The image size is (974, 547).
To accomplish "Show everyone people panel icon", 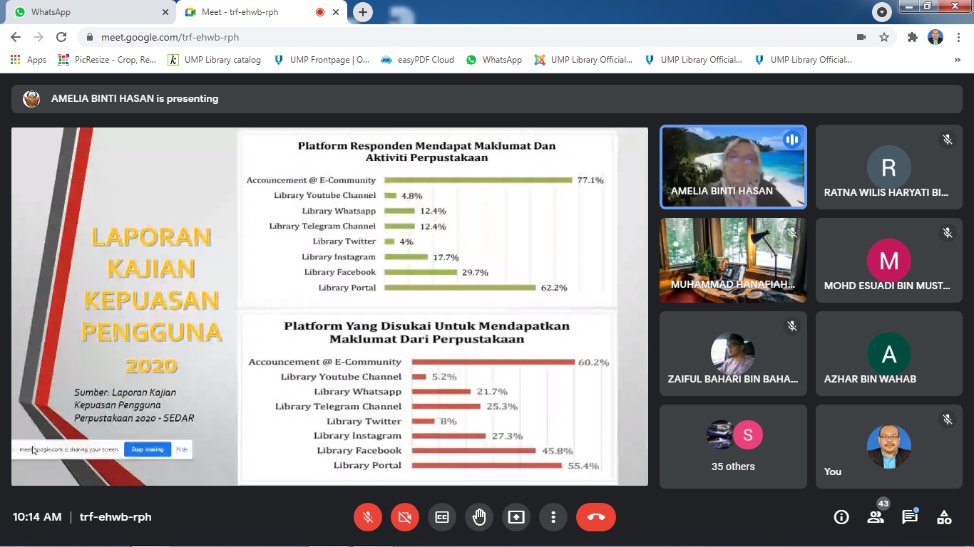I will [876, 517].
